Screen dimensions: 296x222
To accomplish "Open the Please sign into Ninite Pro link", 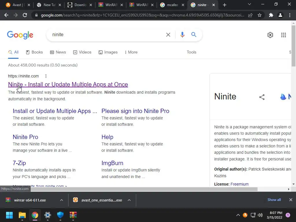I will click(135, 111).
